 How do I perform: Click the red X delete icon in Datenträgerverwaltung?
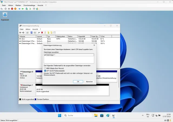(42, 33)
